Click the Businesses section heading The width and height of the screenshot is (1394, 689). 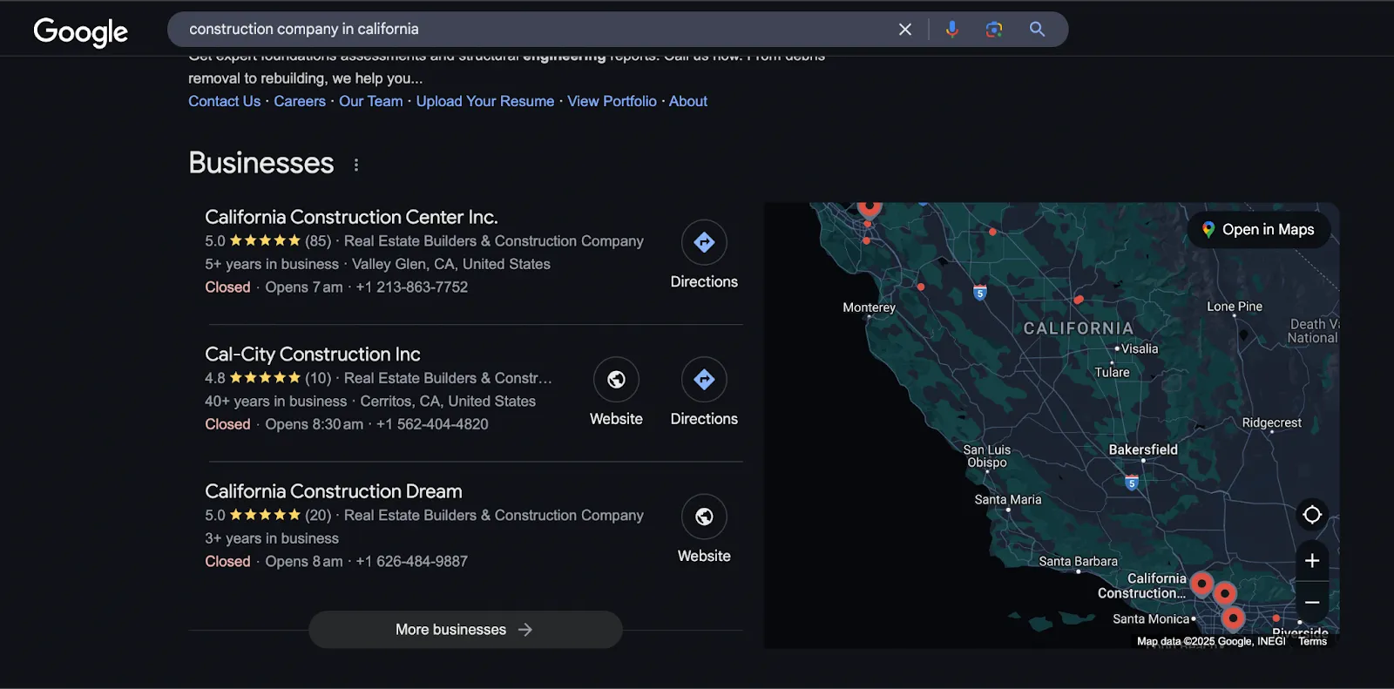click(x=261, y=163)
